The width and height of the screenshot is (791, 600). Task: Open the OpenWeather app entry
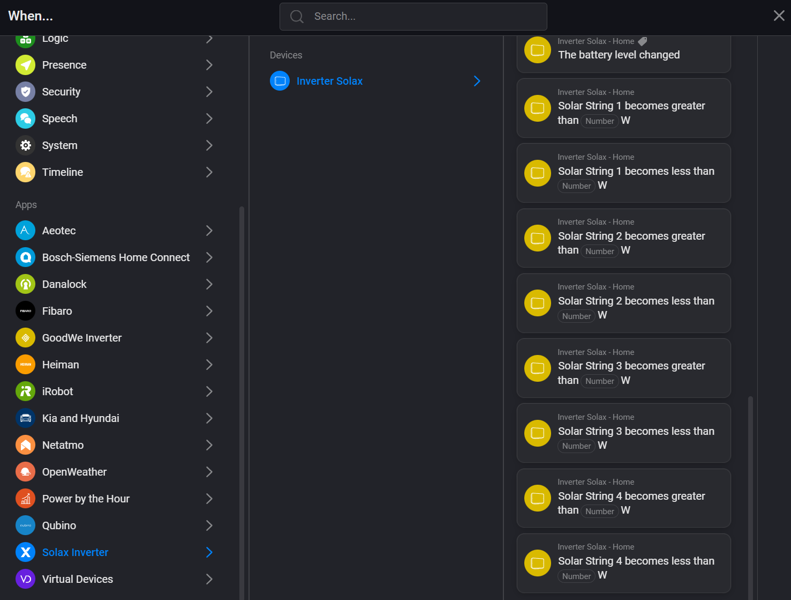(116, 472)
